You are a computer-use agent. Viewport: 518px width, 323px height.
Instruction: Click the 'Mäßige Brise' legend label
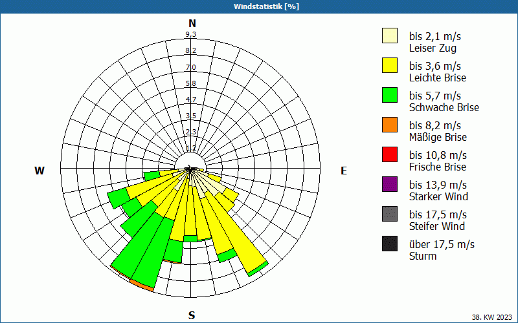tap(438, 137)
